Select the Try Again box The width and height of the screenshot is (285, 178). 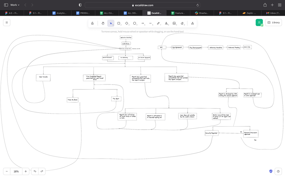pyautogui.click(x=116, y=99)
